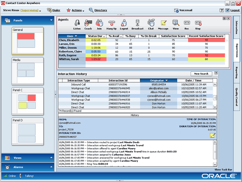Open the Supervising status dropdown

pos(40,11)
